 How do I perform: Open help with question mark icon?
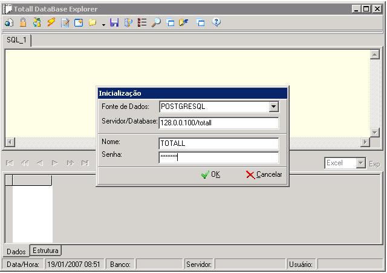pyautogui.click(x=216, y=22)
